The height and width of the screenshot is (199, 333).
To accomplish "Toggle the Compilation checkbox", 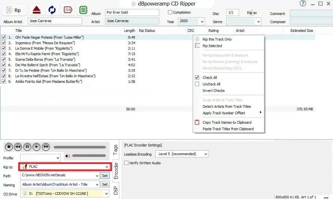I will 170,12.
